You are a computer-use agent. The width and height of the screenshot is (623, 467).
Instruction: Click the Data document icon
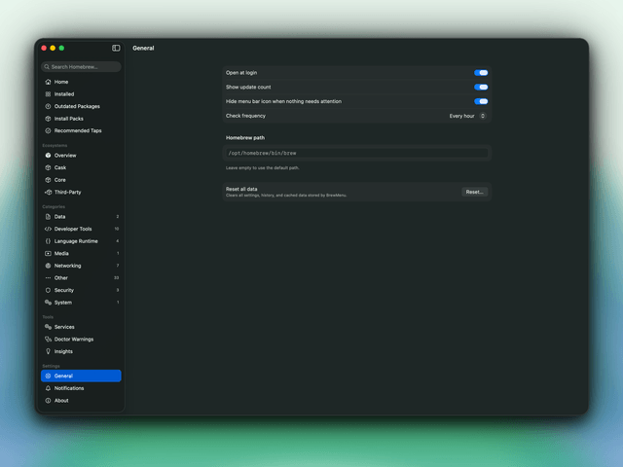pos(48,217)
